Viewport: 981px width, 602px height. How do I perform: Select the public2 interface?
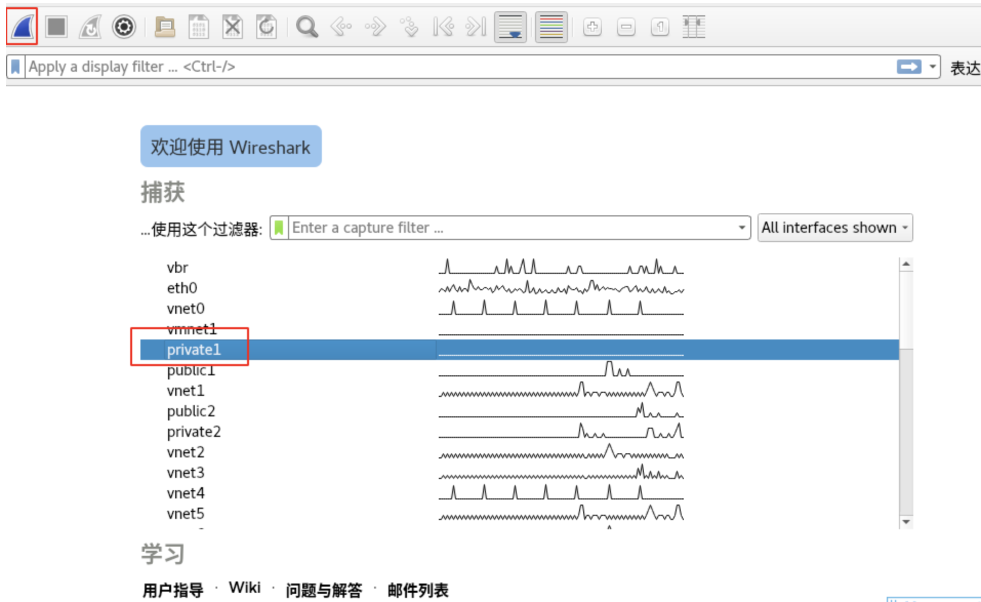tap(191, 411)
